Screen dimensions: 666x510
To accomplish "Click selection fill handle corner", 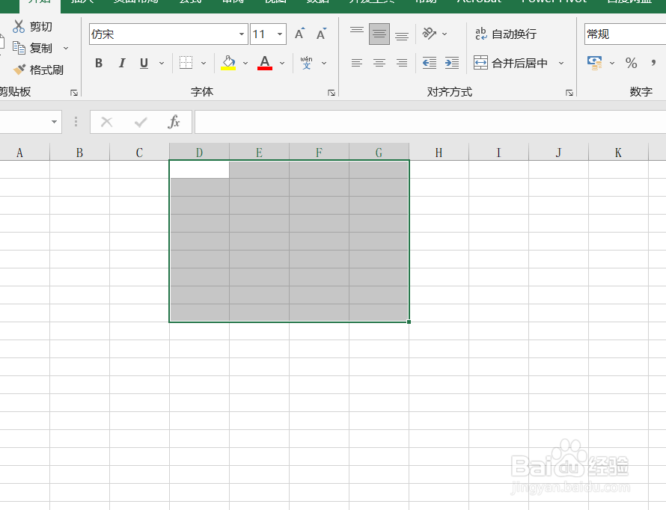I will (x=409, y=322).
